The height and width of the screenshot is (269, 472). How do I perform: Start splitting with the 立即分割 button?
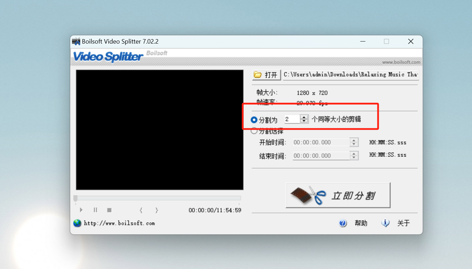click(x=338, y=195)
